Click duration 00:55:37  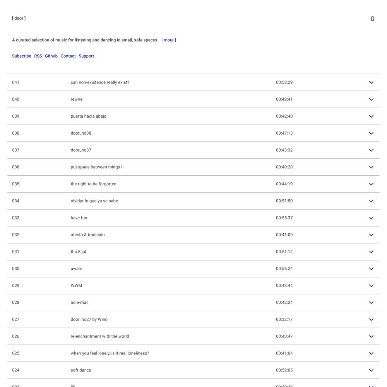pyautogui.click(x=284, y=218)
